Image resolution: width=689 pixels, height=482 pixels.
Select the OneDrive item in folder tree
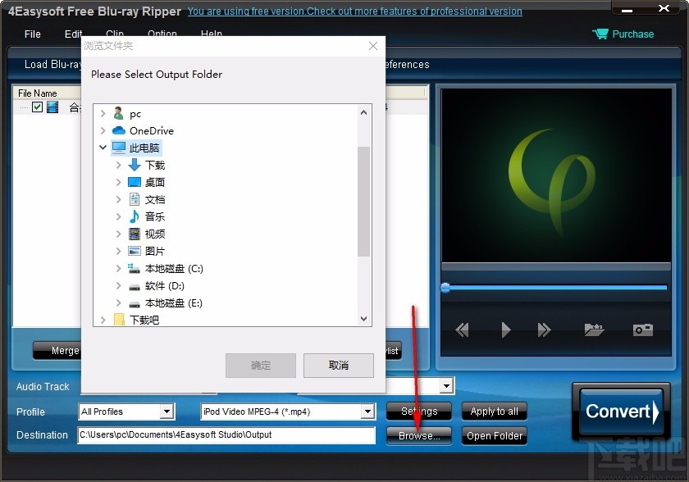pos(150,130)
